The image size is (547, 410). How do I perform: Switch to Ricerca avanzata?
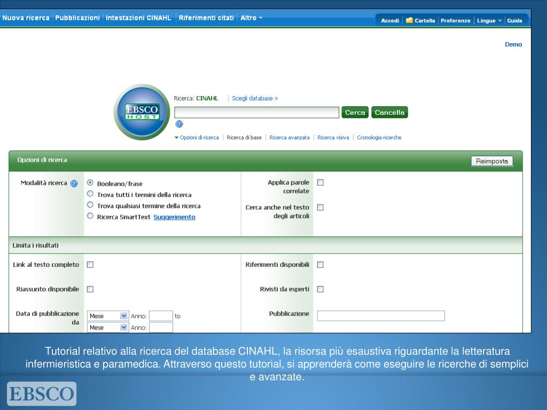[x=290, y=137]
